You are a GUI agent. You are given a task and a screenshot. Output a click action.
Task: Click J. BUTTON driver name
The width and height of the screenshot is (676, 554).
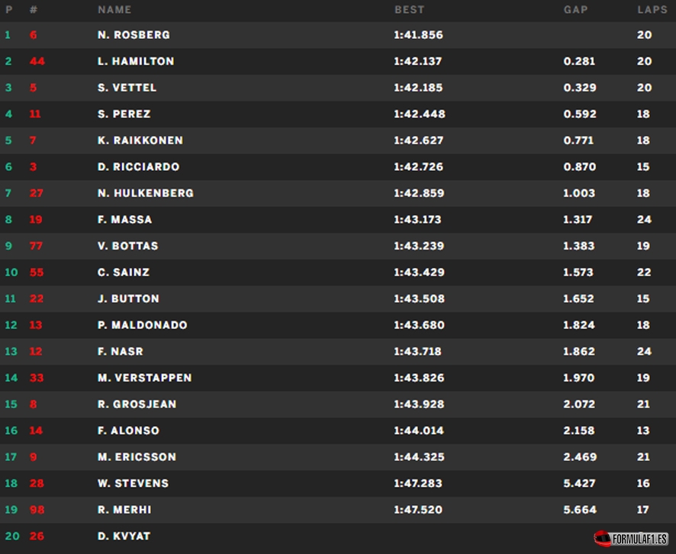pyautogui.click(x=128, y=299)
